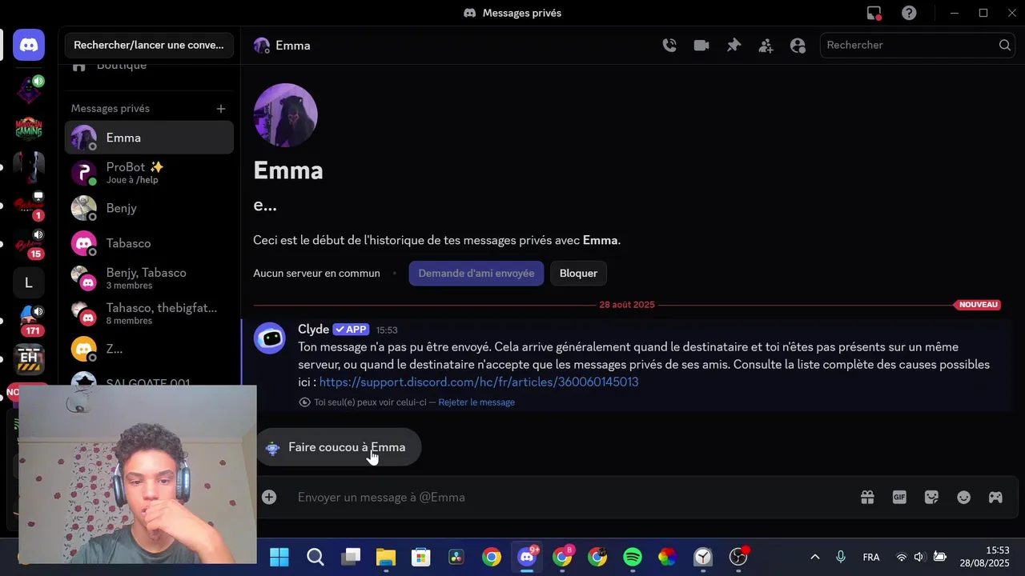Open Spotify from taskbar
Viewport: 1025px width, 576px height.
633,557
